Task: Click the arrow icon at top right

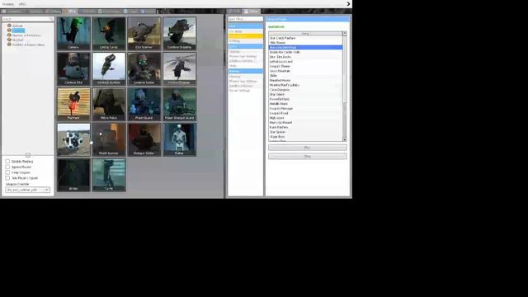Action: coord(348,4)
